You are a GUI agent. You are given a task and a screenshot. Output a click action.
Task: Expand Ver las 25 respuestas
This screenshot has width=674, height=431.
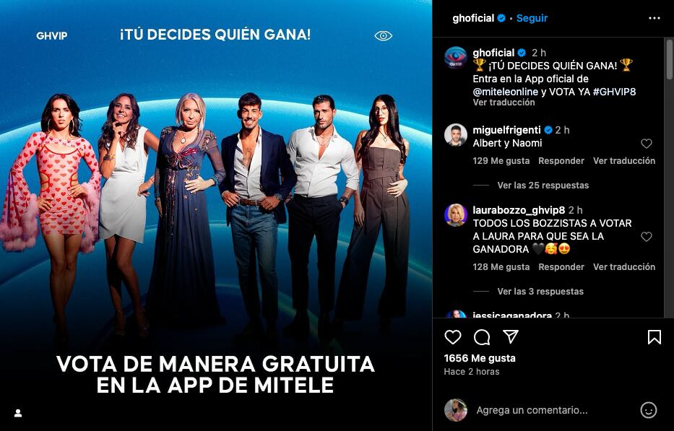tap(543, 186)
